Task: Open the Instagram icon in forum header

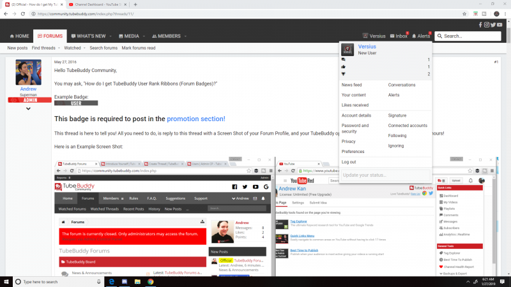Action: [x=487, y=25]
